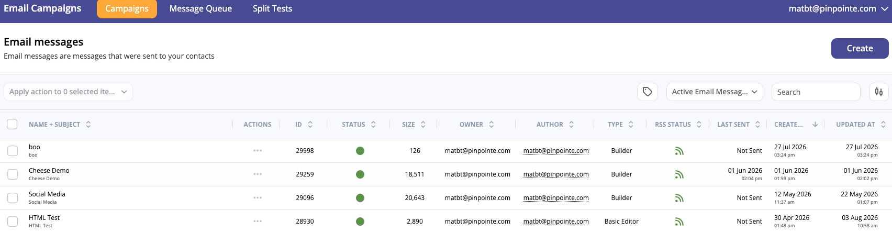Click Basic Editor type cell
The width and height of the screenshot is (892, 232).
click(621, 222)
